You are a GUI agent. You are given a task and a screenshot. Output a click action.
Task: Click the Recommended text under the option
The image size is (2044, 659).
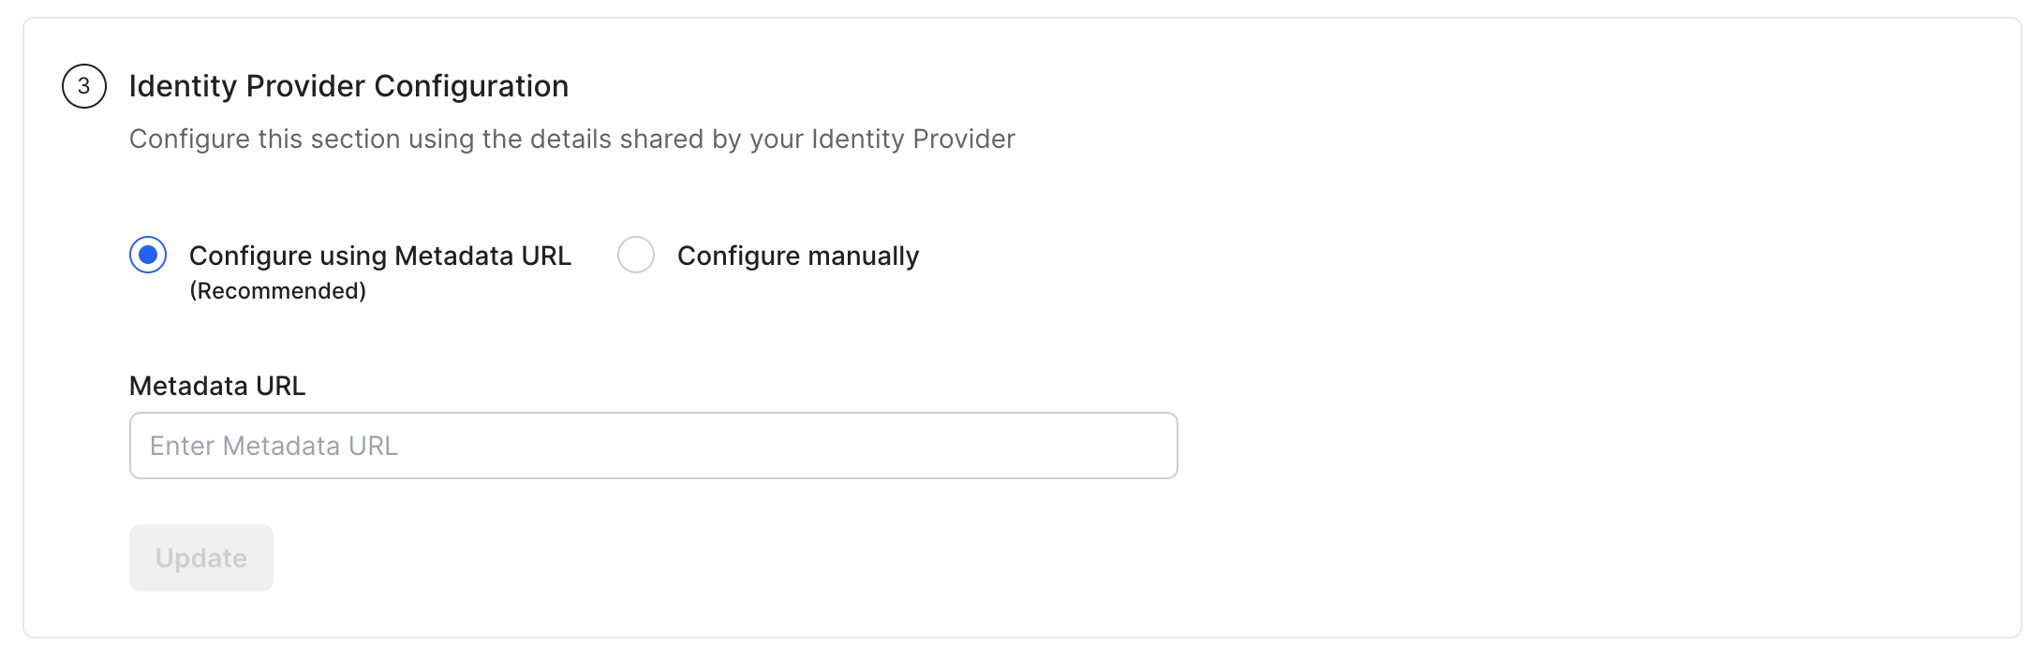(x=276, y=290)
